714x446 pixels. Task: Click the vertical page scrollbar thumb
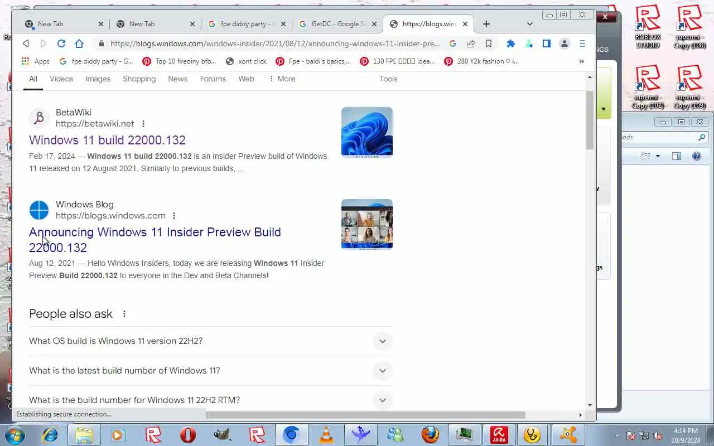point(590,120)
